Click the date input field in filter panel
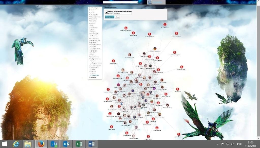260x148 pixels. [123, 14]
